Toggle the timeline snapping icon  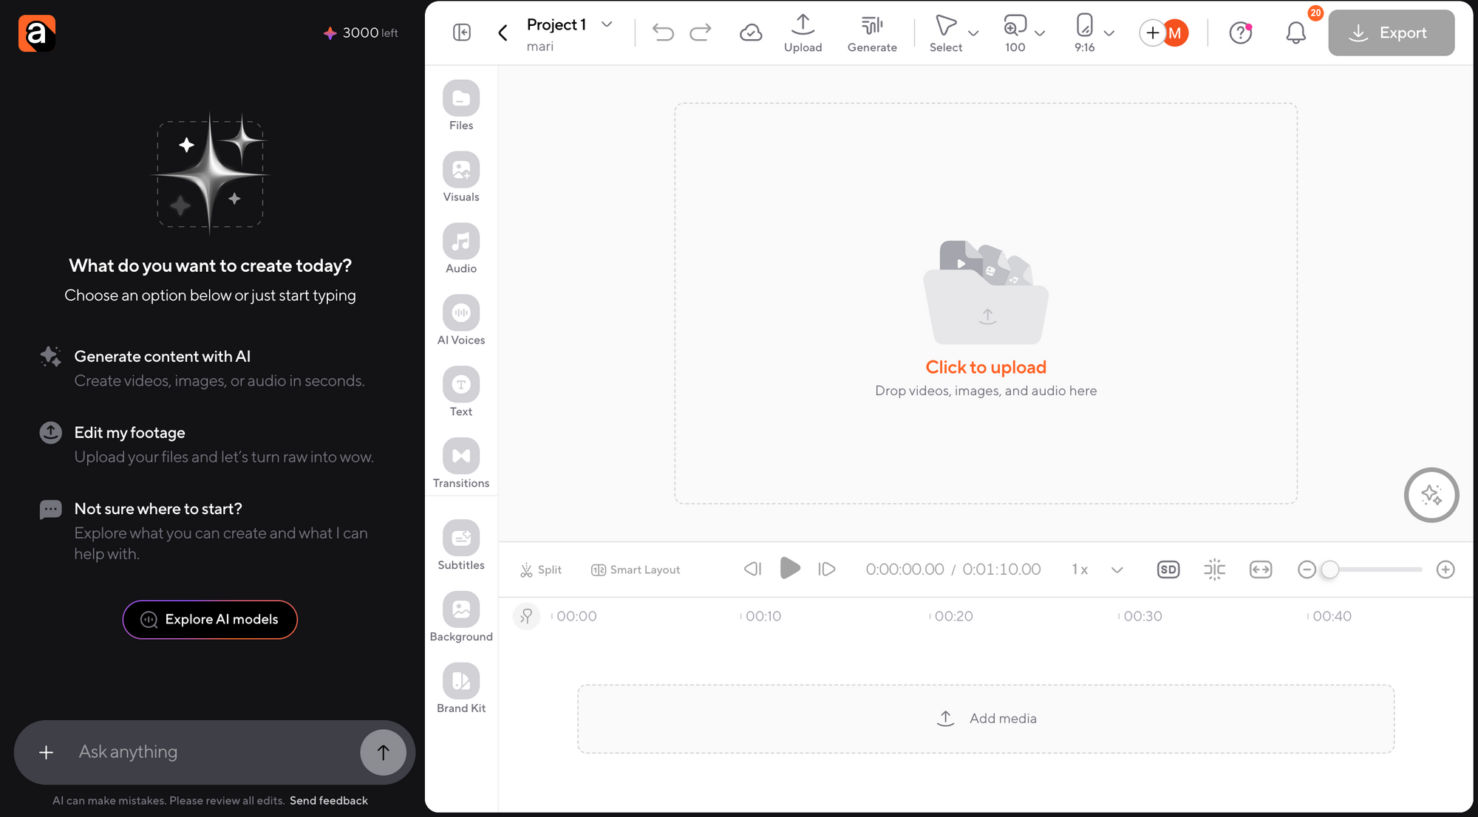[x=1214, y=570]
